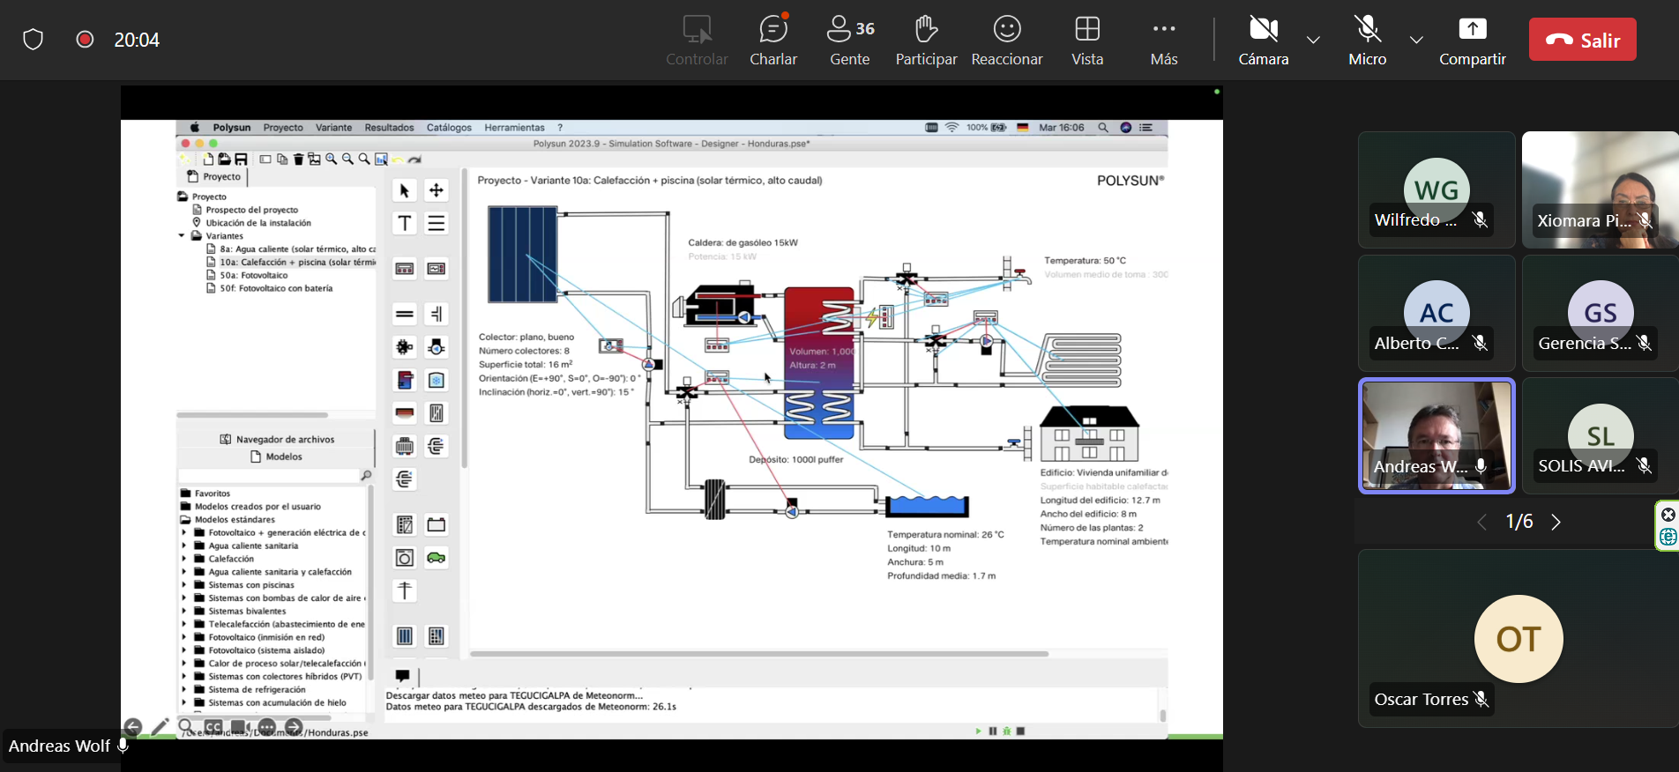Open the Gente participants button

point(850,40)
